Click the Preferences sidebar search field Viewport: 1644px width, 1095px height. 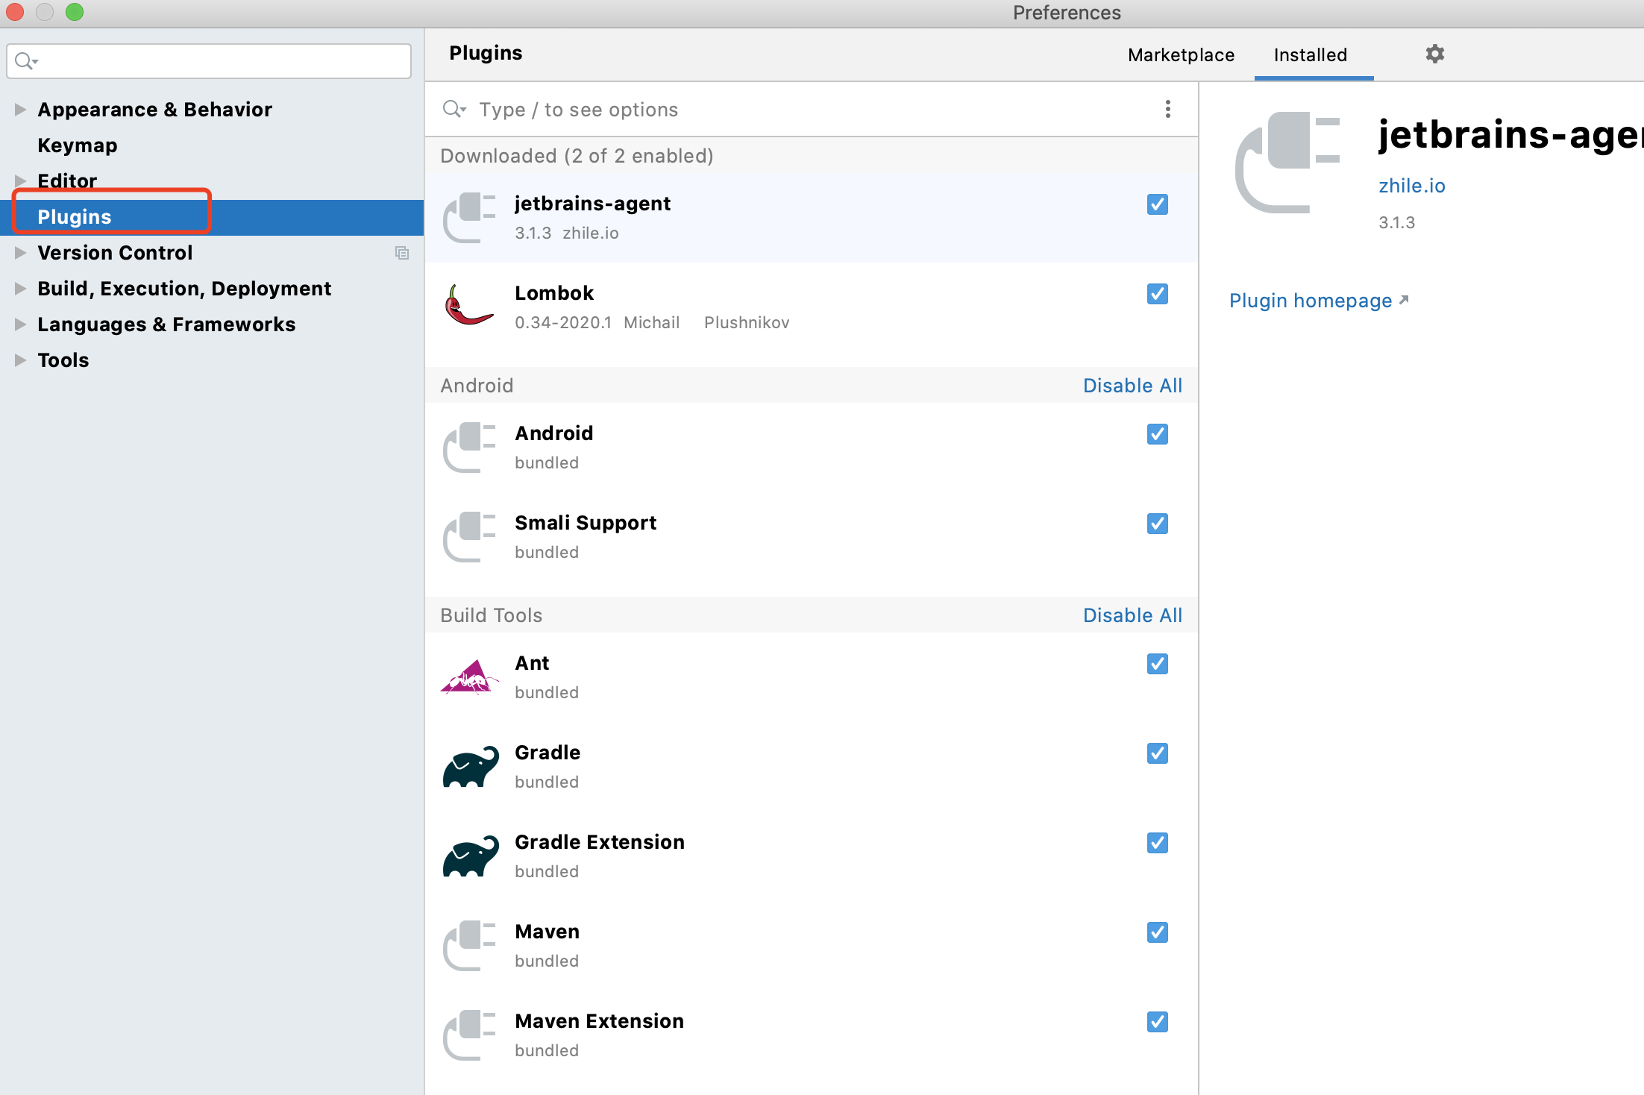pyautogui.click(x=216, y=61)
